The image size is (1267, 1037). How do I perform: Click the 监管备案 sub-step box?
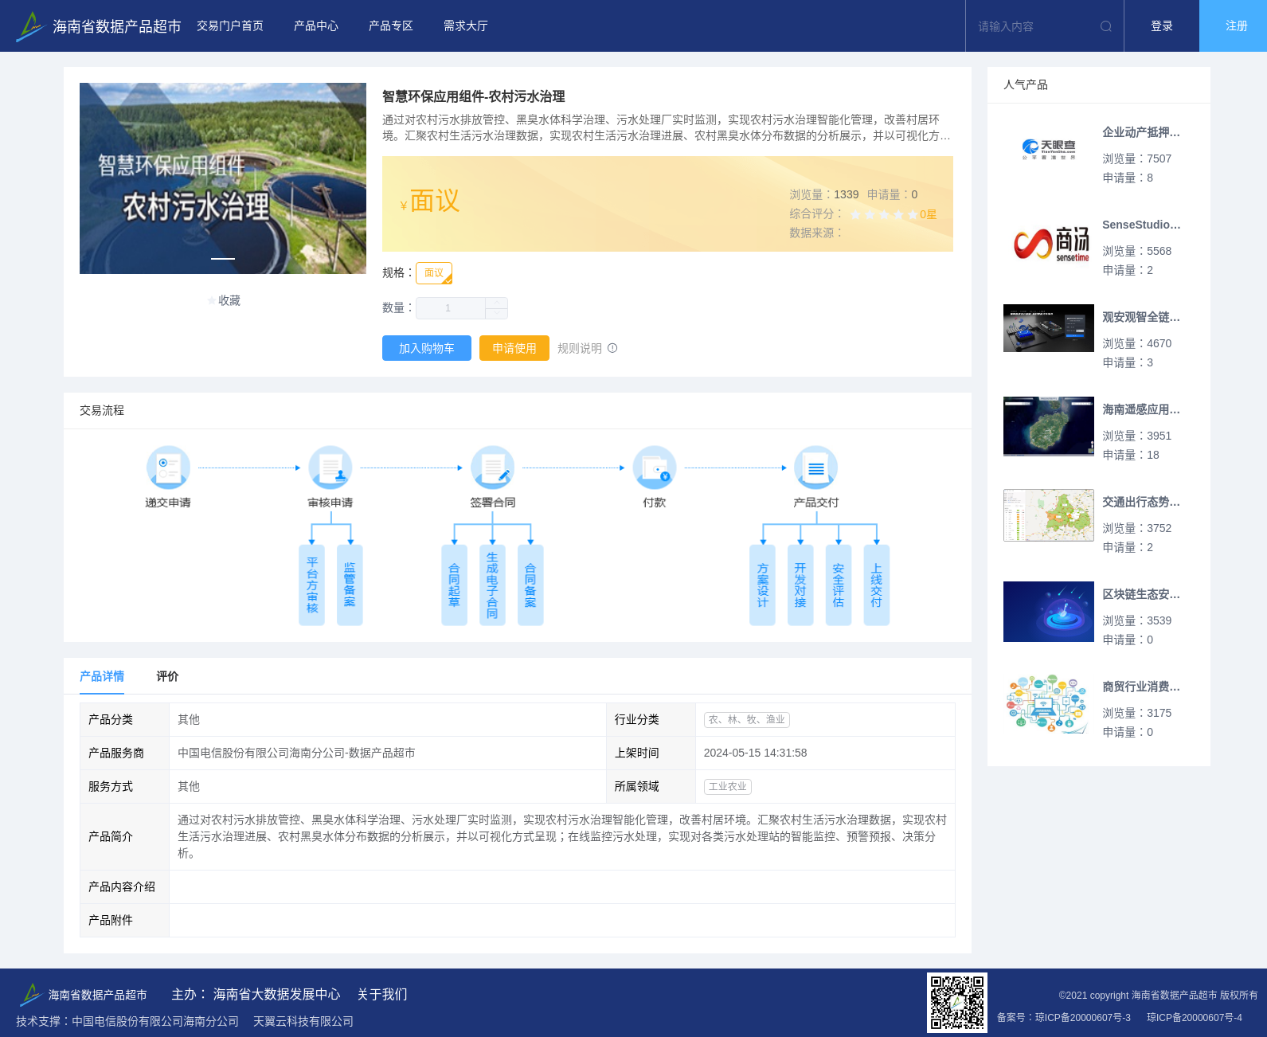click(350, 585)
